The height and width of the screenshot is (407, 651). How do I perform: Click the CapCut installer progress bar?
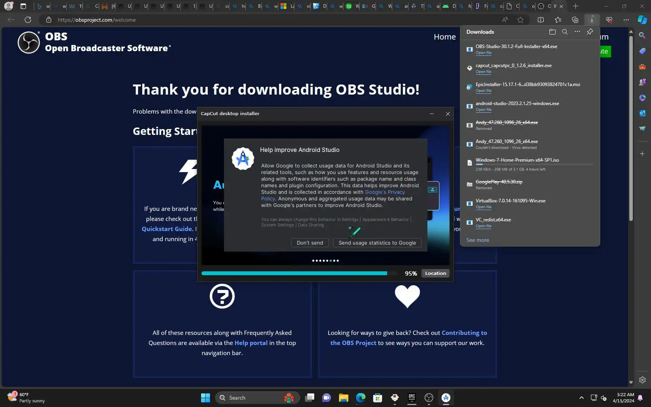[x=300, y=273]
